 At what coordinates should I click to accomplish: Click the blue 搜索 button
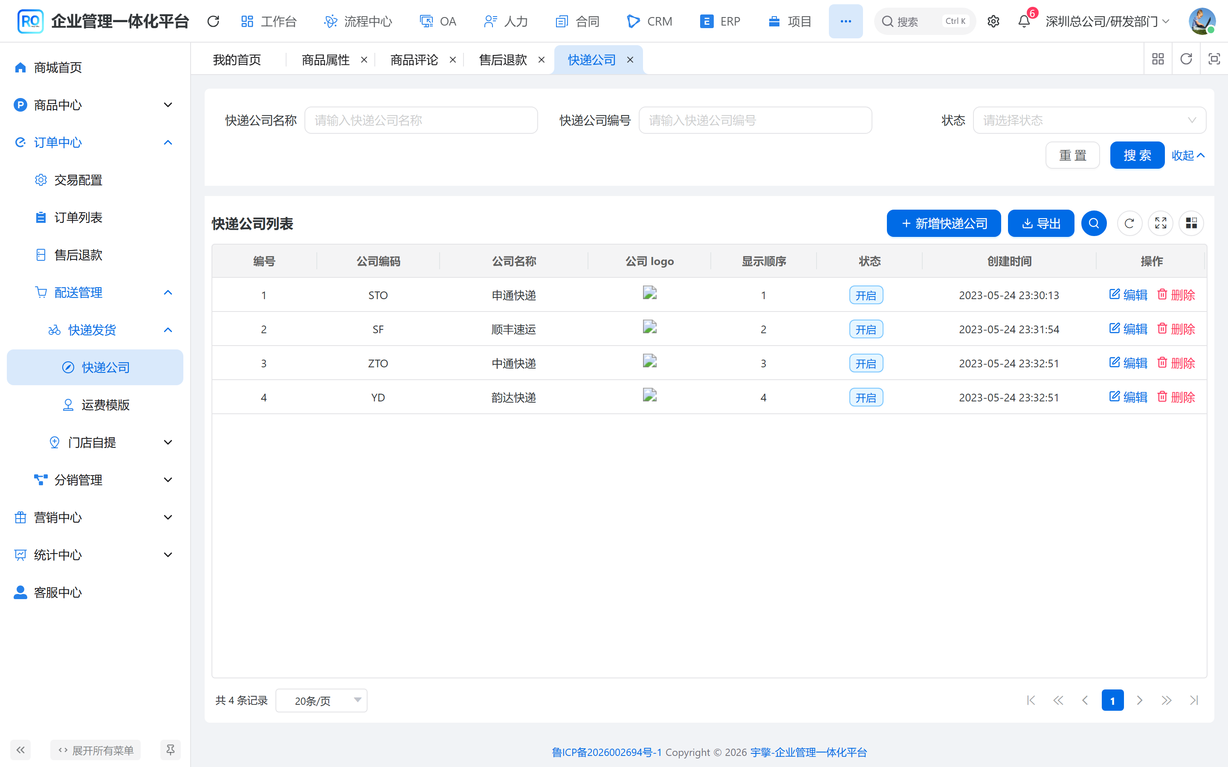coord(1137,155)
